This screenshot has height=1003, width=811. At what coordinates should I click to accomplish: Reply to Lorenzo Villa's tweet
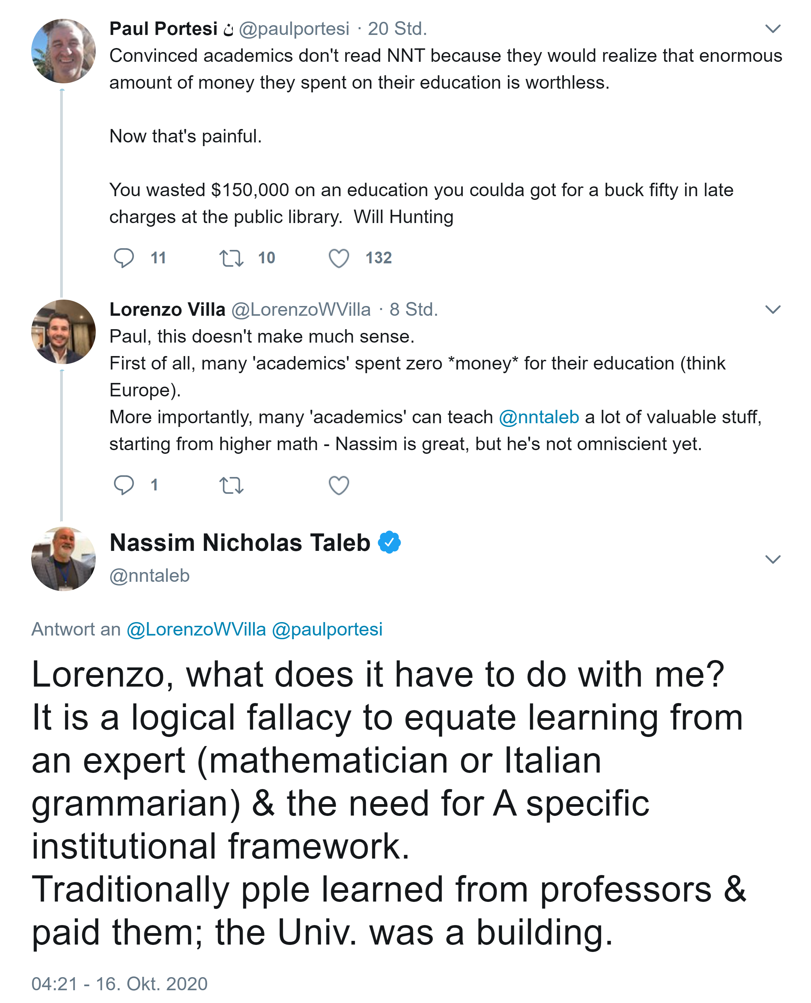click(x=124, y=485)
